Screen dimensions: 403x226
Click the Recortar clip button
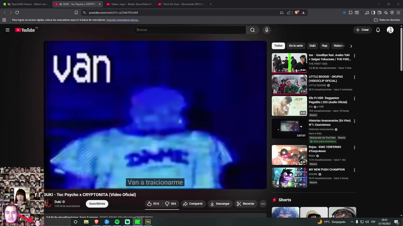coord(246,204)
